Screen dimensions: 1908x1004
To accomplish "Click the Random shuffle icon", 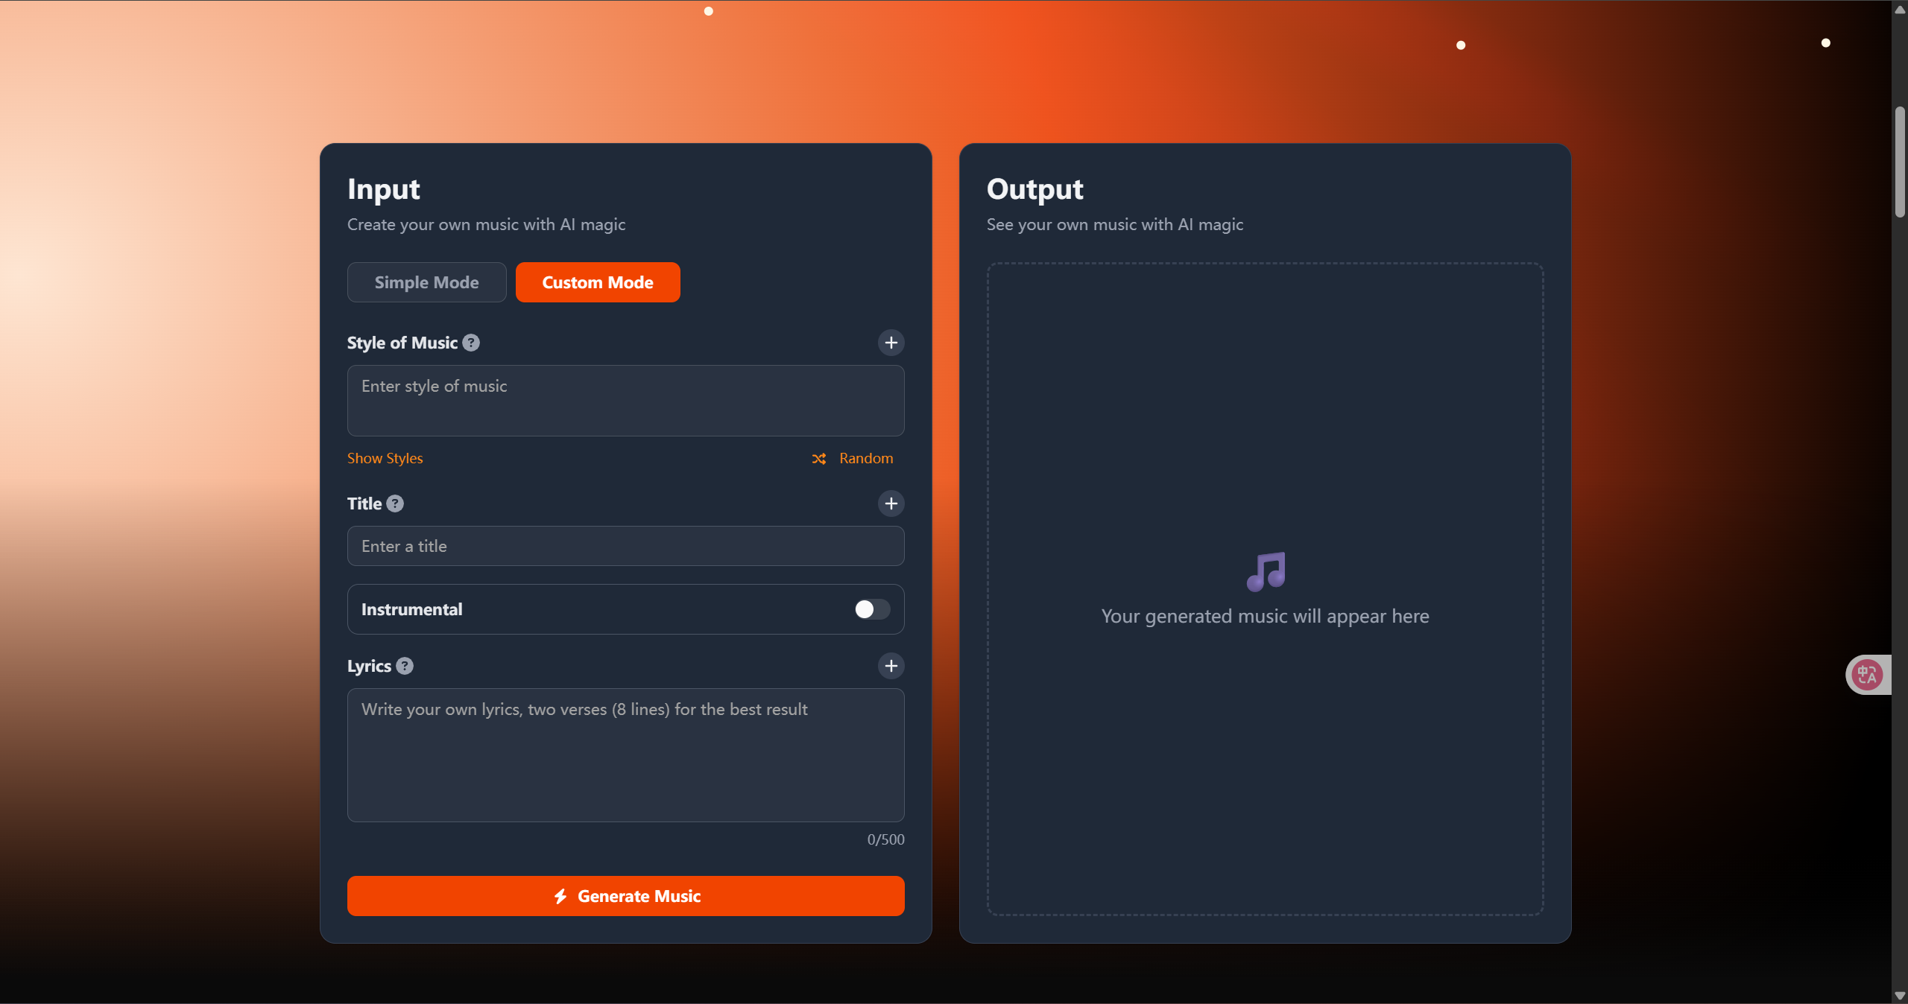I will click(819, 459).
